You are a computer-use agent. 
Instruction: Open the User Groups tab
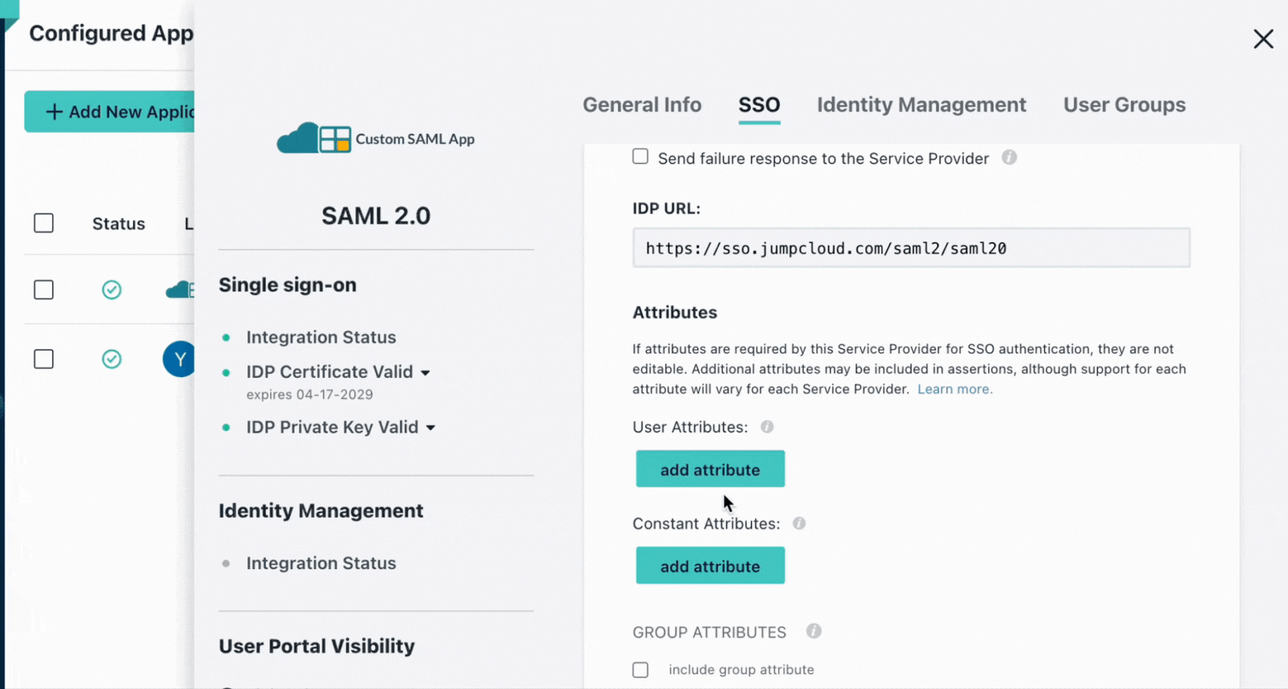coord(1123,105)
